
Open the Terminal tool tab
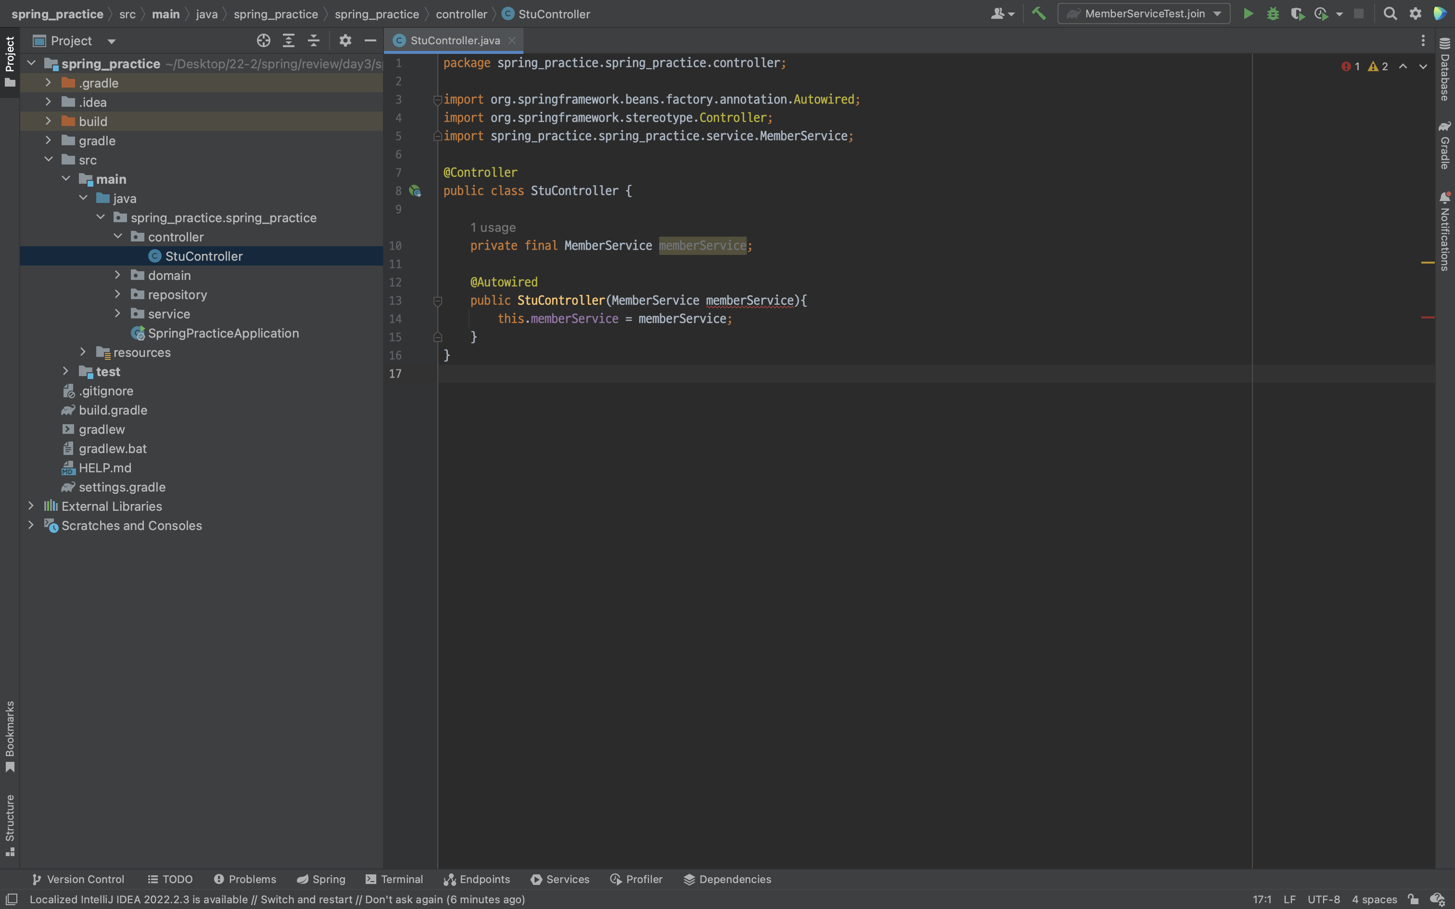(395, 879)
